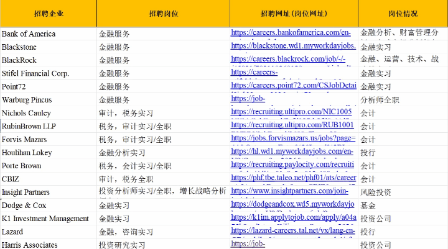Select Dodge & Cox's 基金 cell
Screen dimensions: 448x249
click(403, 206)
